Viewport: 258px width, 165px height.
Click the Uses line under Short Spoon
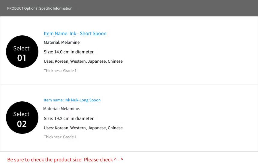point(83,61)
